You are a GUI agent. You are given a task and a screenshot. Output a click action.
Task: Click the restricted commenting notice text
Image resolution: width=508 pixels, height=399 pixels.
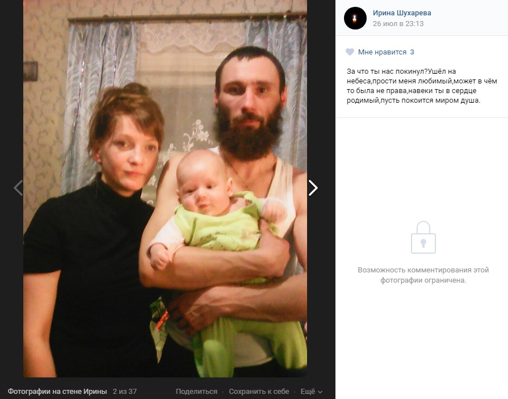[423, 275]
